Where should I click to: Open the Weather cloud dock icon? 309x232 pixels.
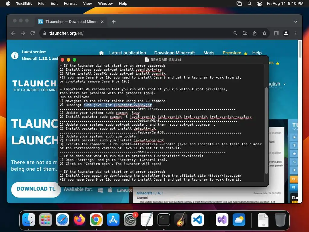point(239,220)
